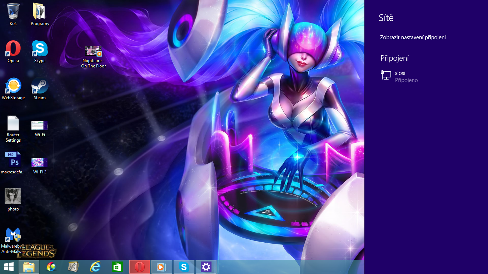Select the Koš recycle bin desktop icon
Screen dimensions: 488x274
coord(13,14)
